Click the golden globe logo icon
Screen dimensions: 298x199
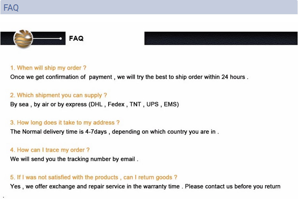click(x=23, y=39)
